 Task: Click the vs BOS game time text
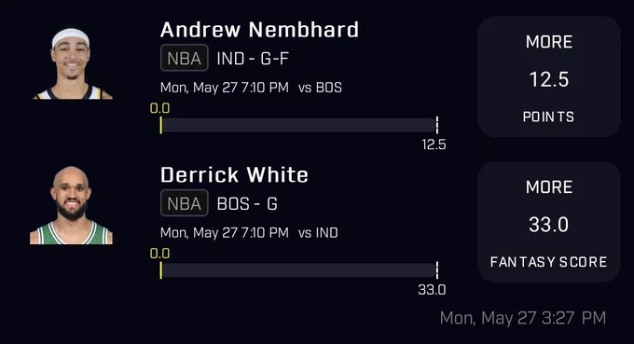(x=251, y=88)
